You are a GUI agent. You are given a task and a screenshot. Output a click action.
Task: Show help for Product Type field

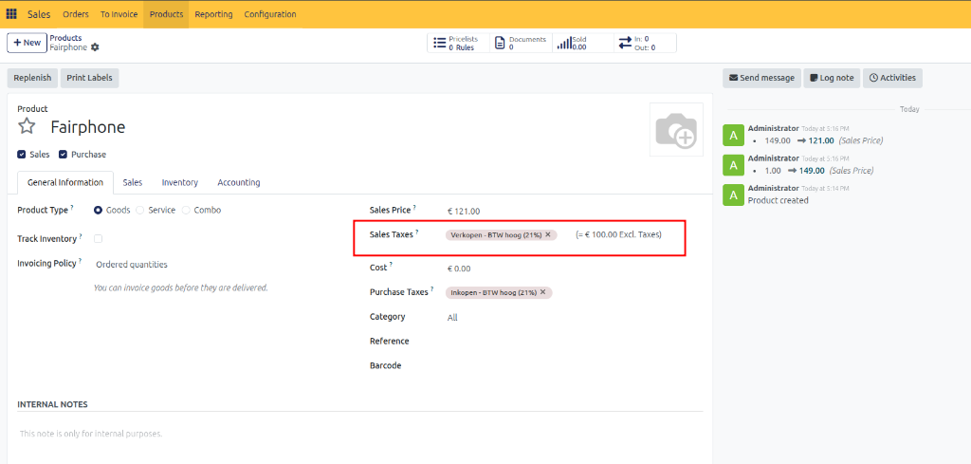pyautogui.click(x=72, y=208)
